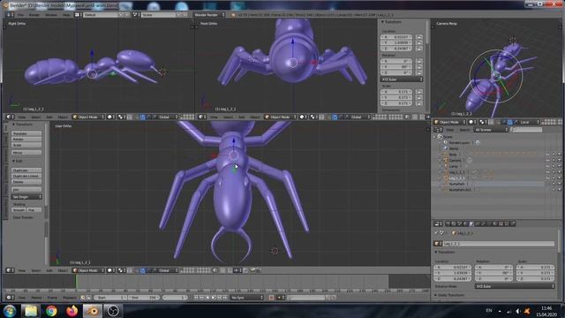
Task: Click the Start frame field in Timeline
Action: tap(110, 298)
